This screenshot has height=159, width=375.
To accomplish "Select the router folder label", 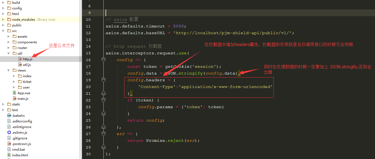I will coord(22,48).
